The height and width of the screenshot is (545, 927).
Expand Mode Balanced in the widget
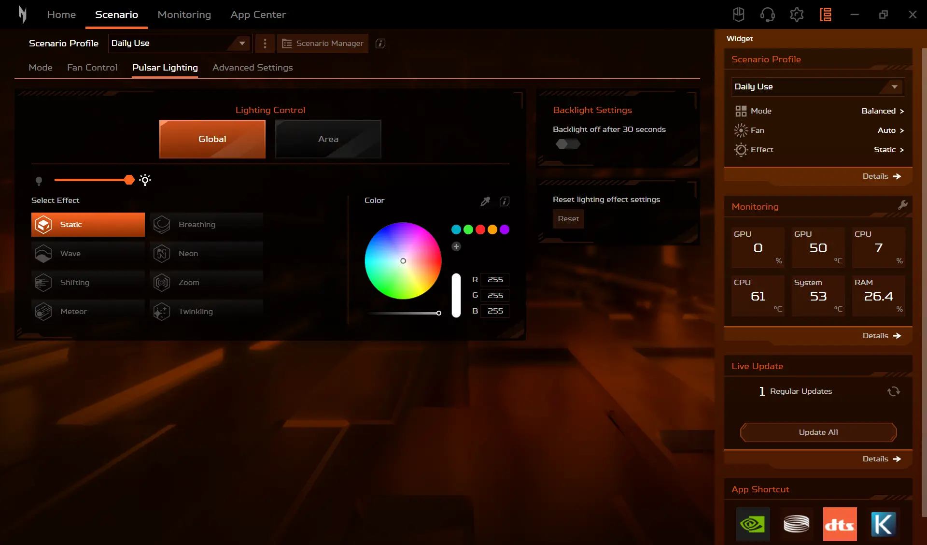[x=883, y=111]
